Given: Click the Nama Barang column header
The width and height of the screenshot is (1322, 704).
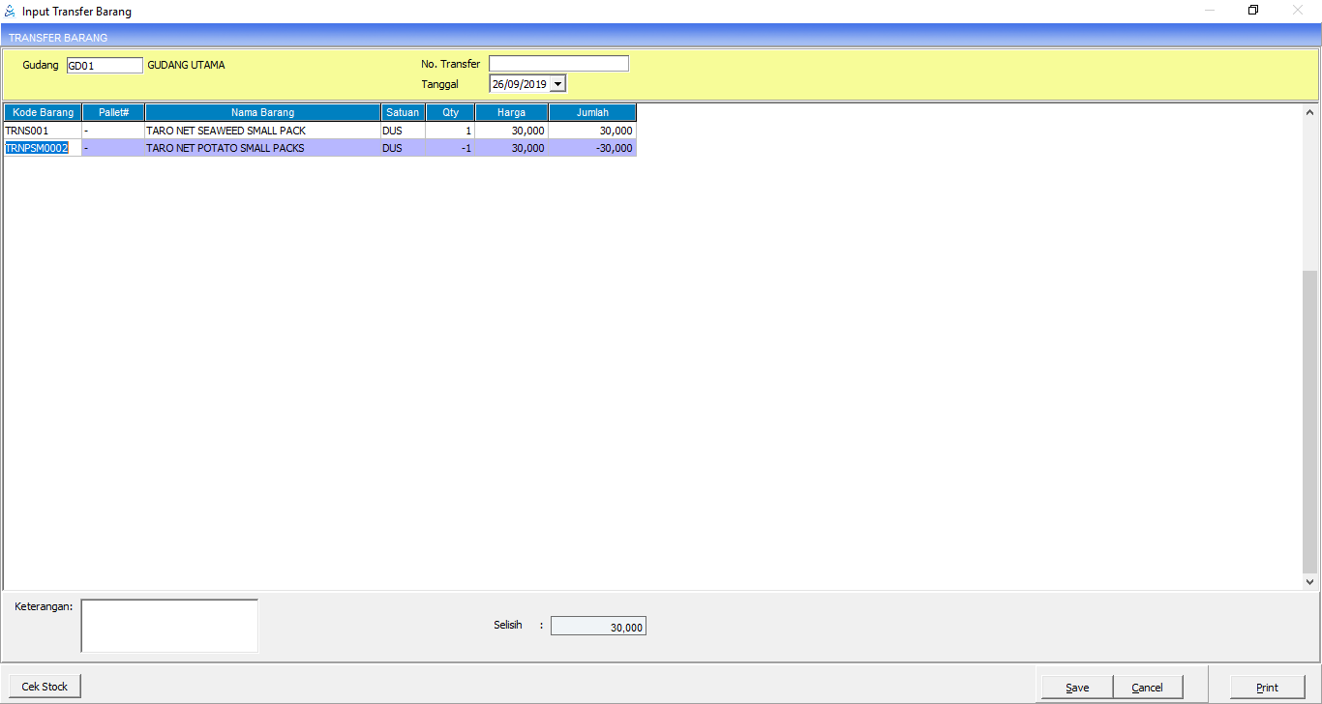Looking at the screenshot, I should pos(262,112).
